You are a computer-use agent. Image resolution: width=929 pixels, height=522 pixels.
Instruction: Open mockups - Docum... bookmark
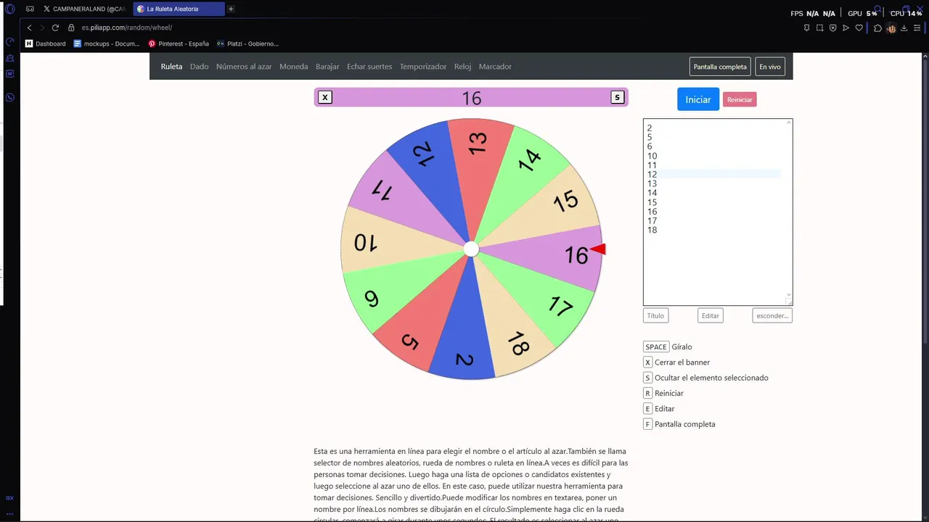tap(107, 43)
